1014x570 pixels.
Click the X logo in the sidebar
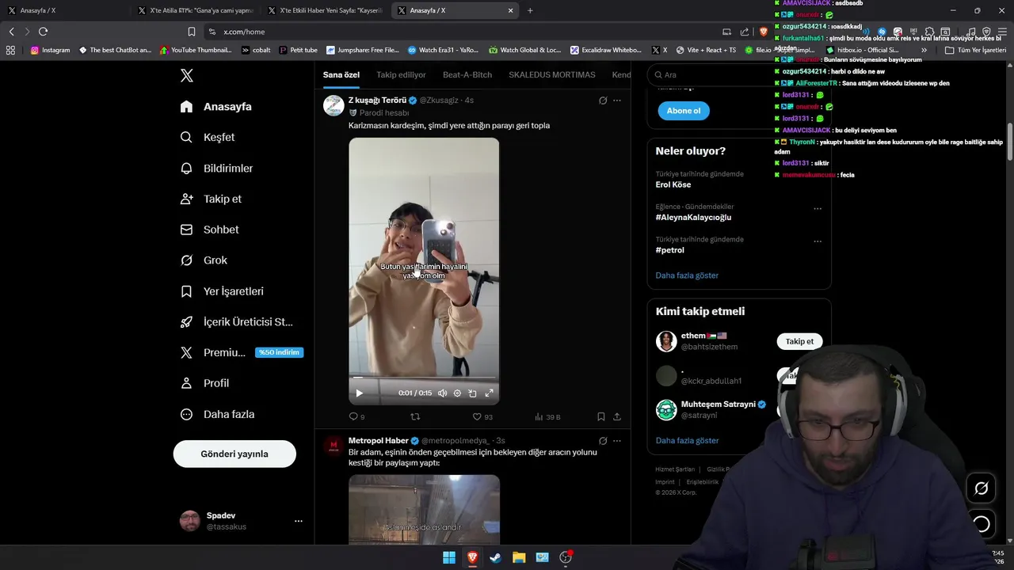pyautogui.click(x=186, y=76)
